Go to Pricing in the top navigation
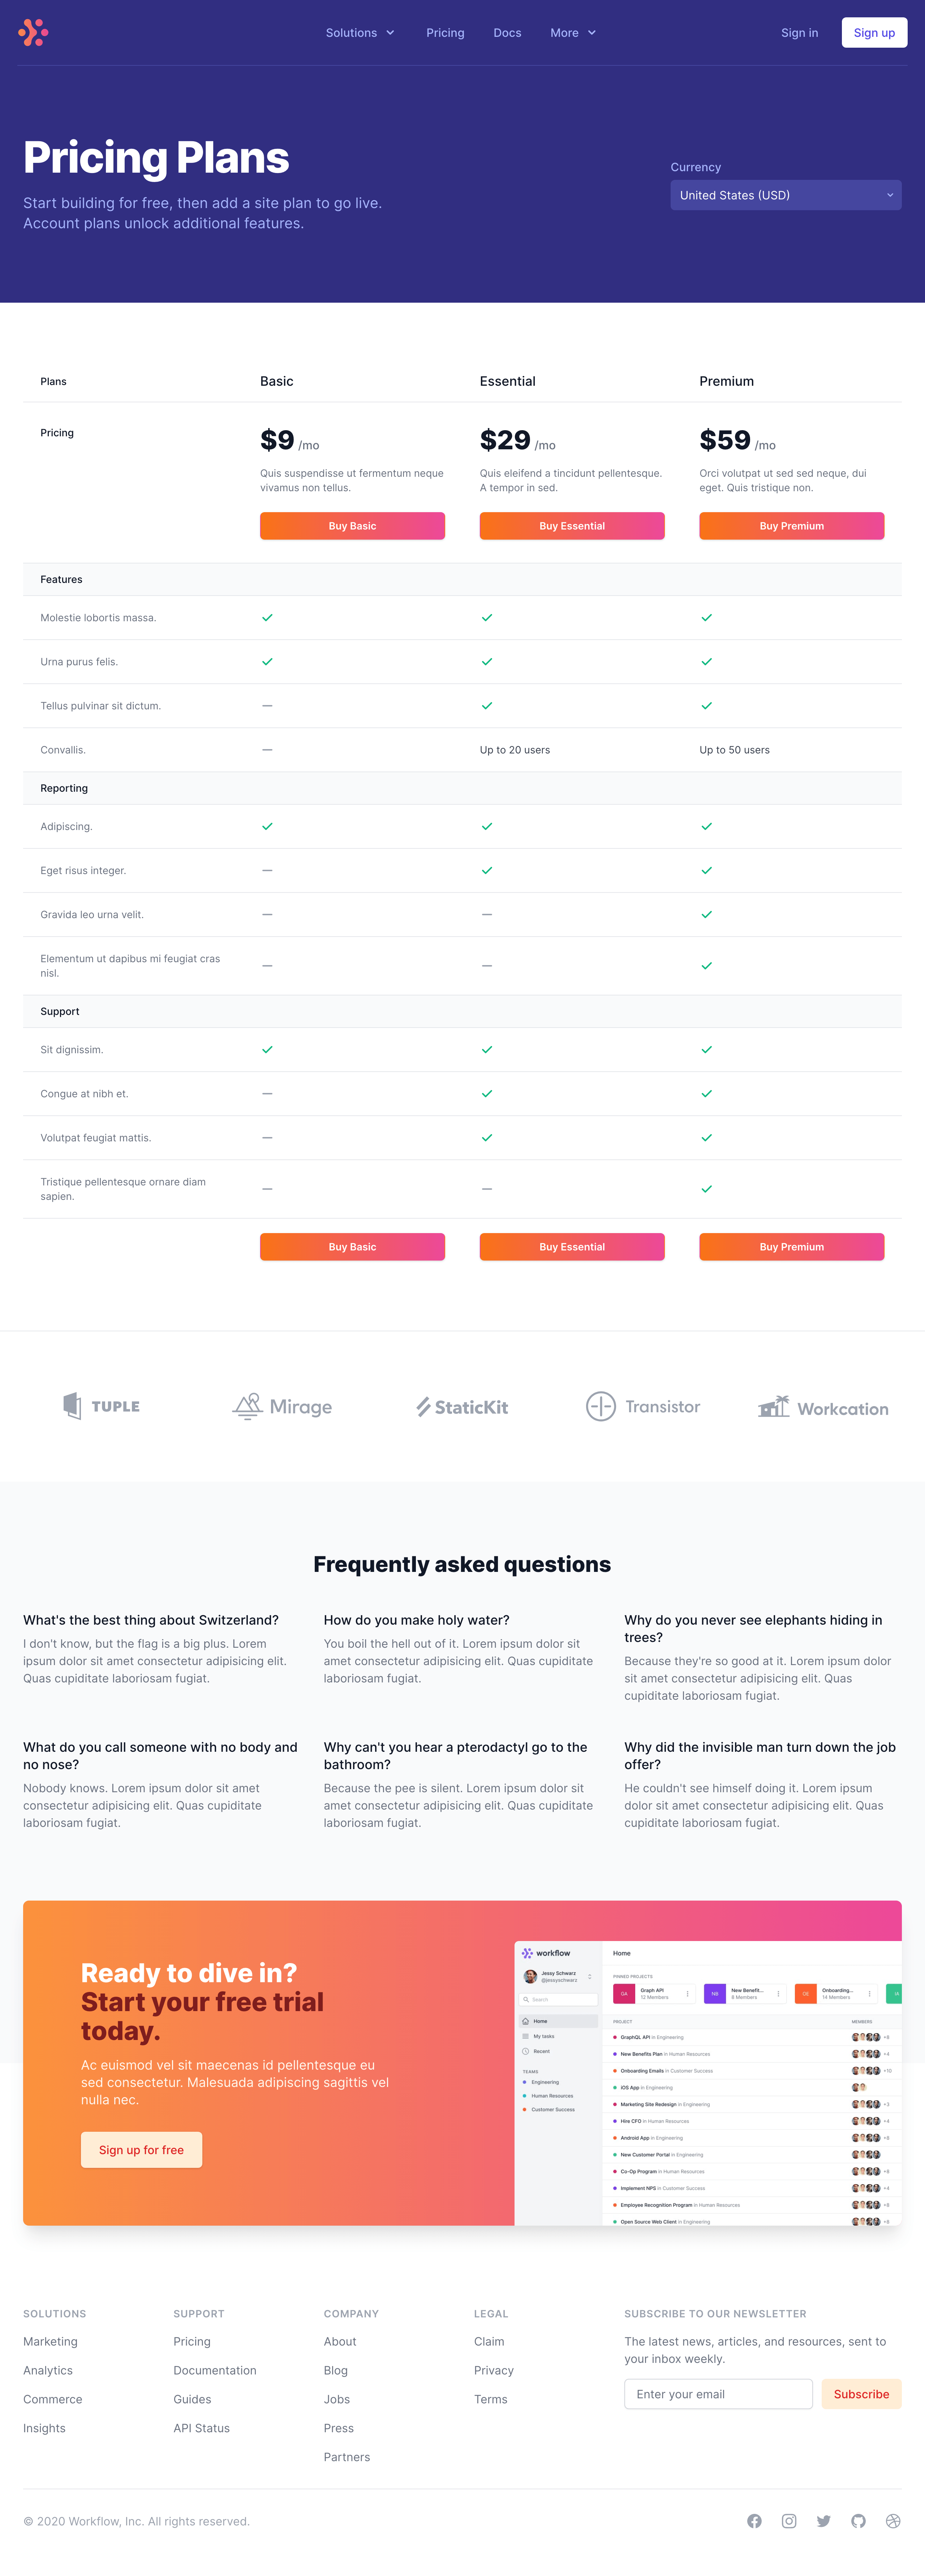 tap(445, 33)
